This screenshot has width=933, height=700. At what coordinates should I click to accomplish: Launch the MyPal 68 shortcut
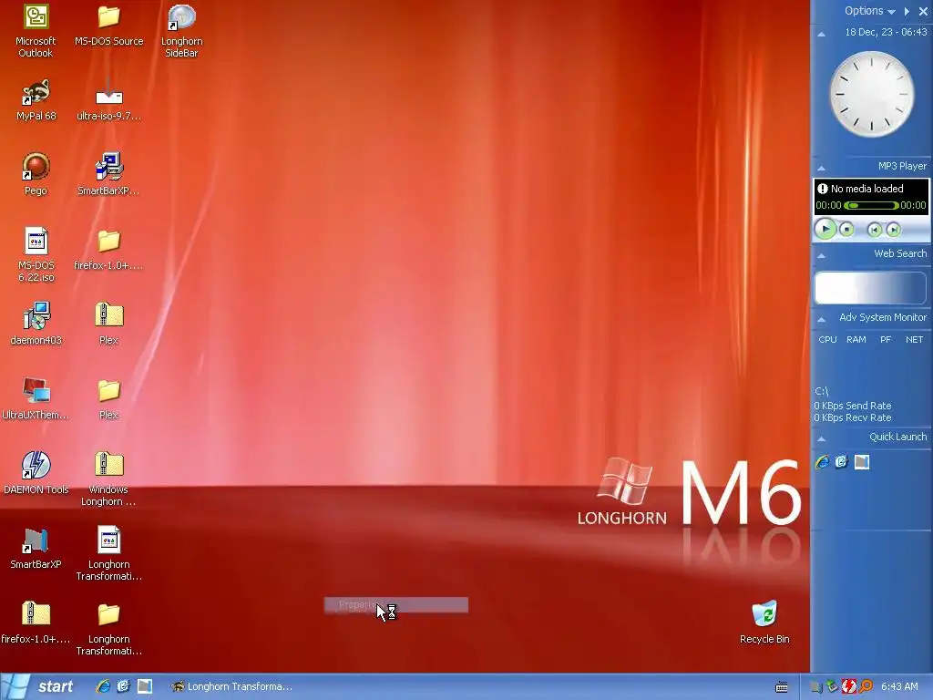36,92
